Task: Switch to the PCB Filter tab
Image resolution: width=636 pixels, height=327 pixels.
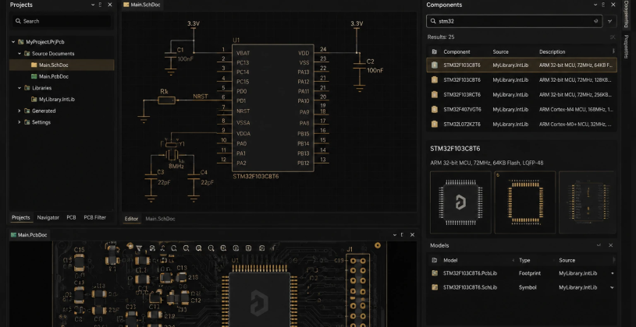Action: [x=95, y=217]
